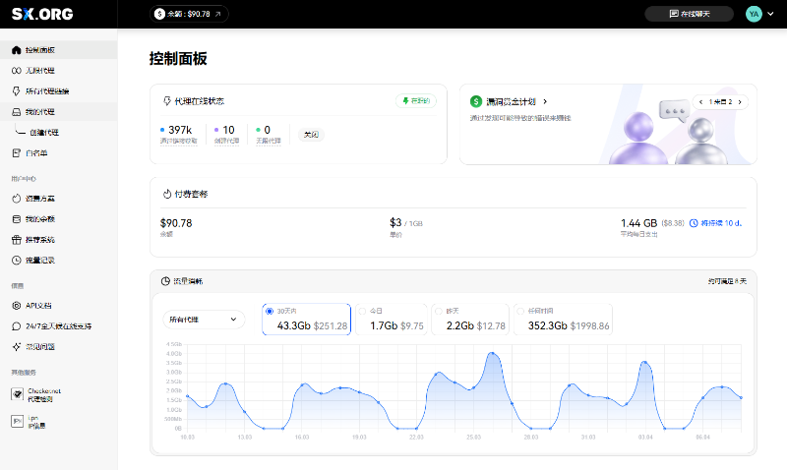Open 我的余额 in the sidebar

tap(39, 218)
